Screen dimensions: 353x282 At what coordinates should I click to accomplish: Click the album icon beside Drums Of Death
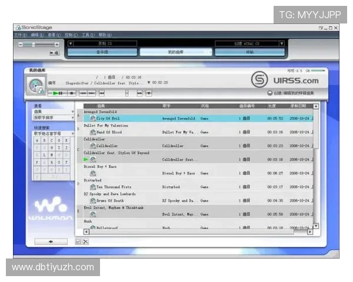click(x=93, y=200)
